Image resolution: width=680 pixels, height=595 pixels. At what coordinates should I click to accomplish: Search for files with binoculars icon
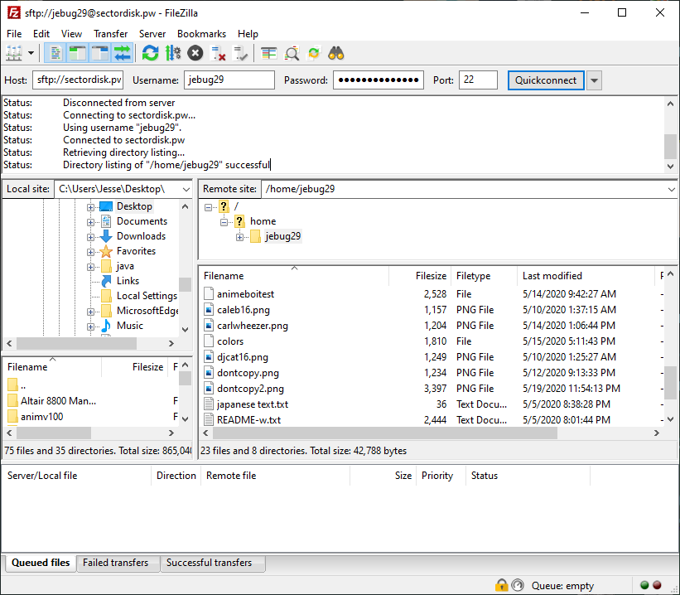point(336,53)
